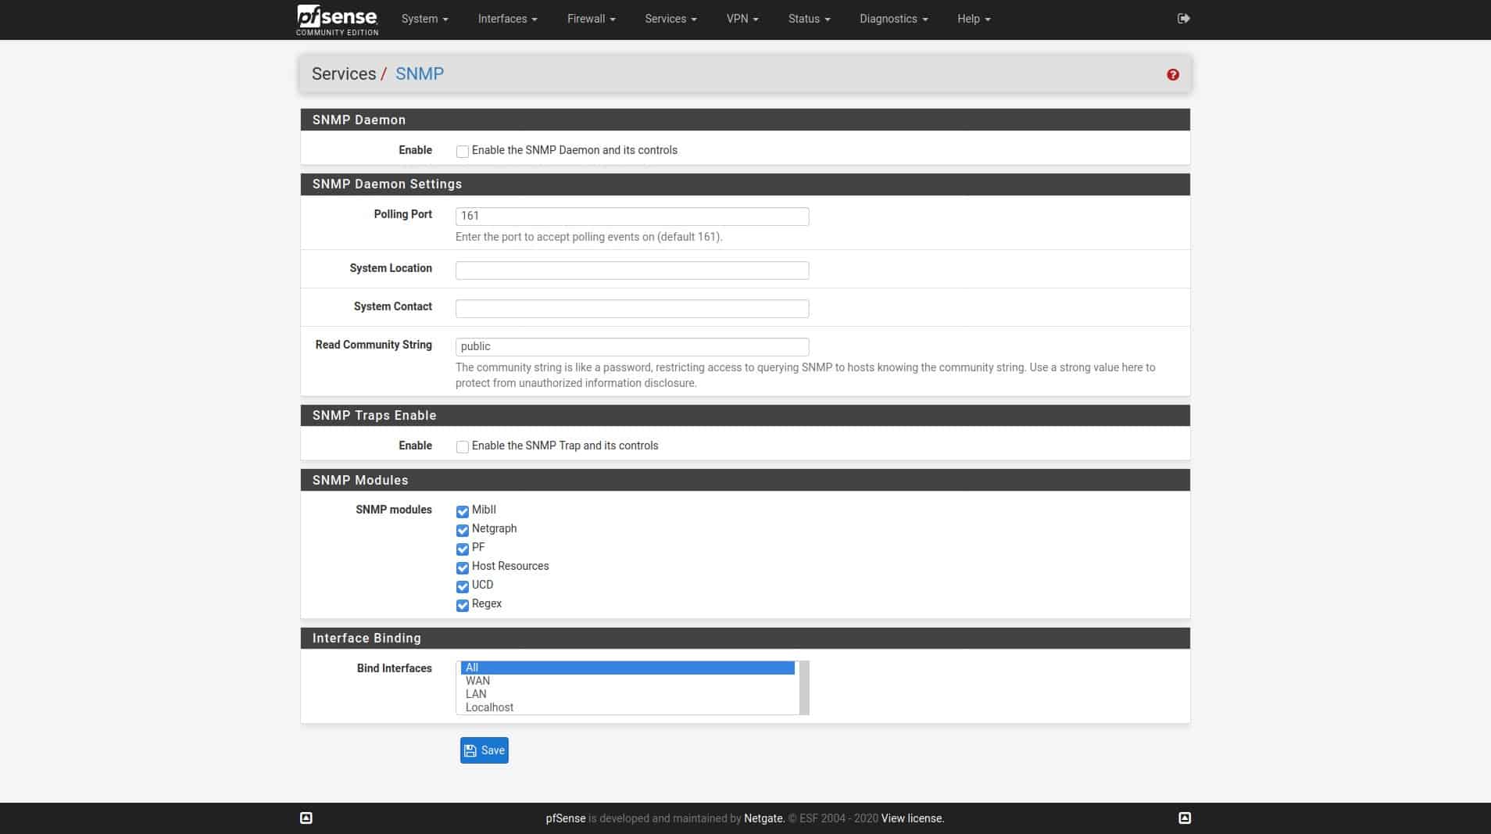
Task: Uncheck the MibII module
Action: (x=463, y=511)
